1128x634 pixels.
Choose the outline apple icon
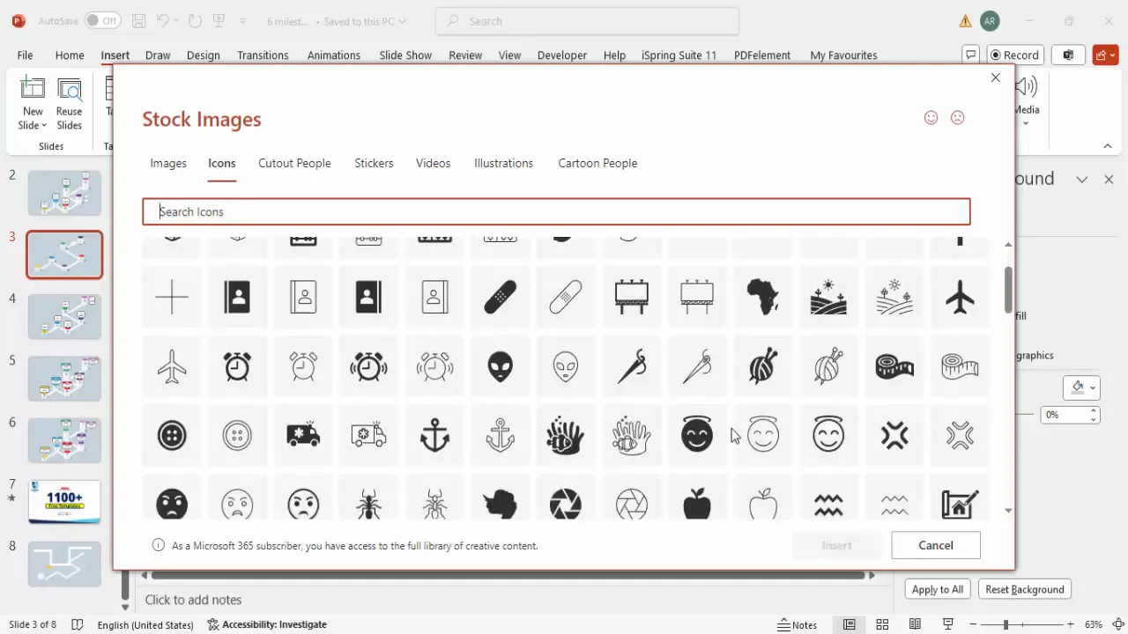coord(762,504)
